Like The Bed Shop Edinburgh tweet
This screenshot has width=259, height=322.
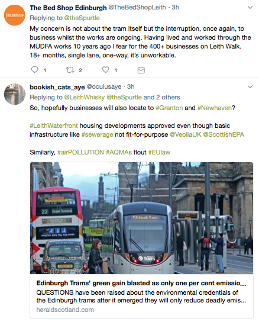tap(106, 70)
